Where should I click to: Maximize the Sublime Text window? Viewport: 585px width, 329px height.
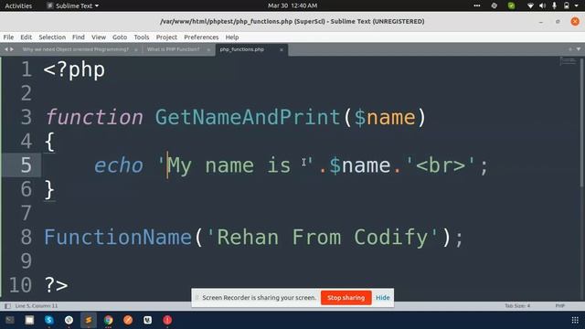point(558,22)
